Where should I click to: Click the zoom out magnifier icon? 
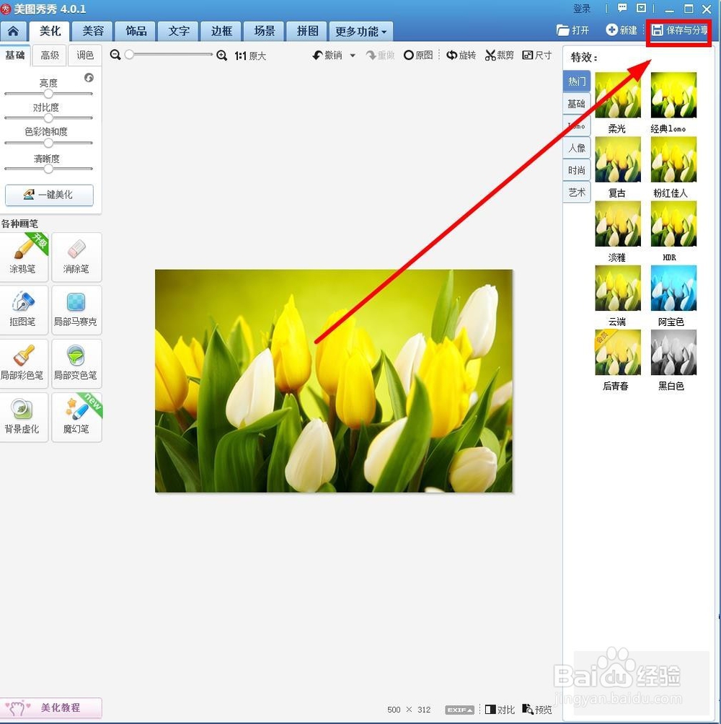coord(115,55)
